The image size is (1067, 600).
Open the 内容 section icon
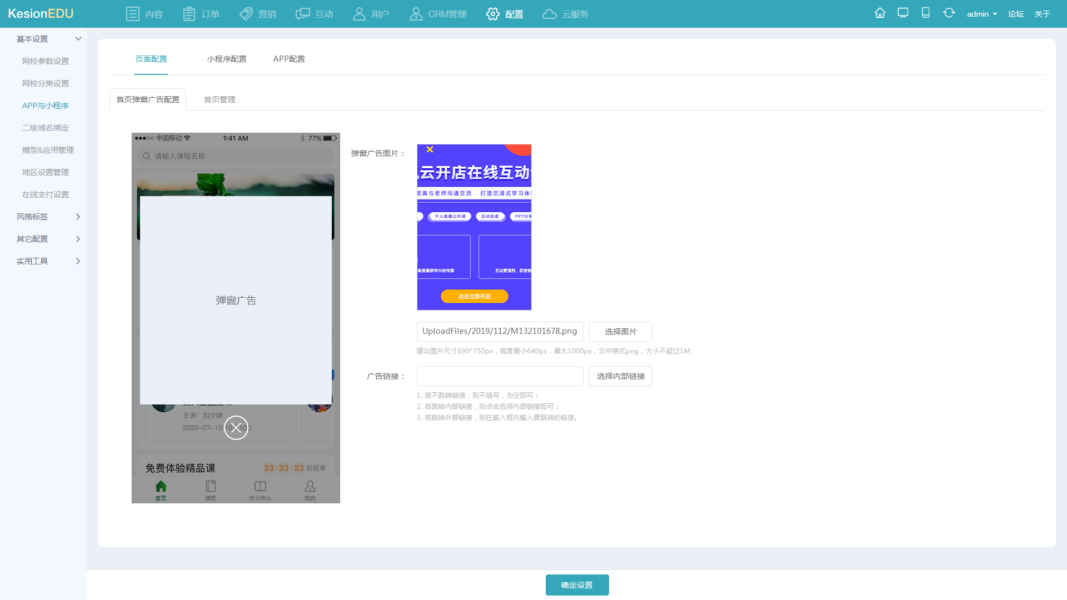tap(133, 13)
